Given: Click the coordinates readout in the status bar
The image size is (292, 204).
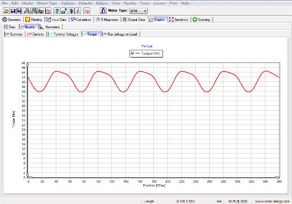Looking at the screenshot, I should 185,201.
